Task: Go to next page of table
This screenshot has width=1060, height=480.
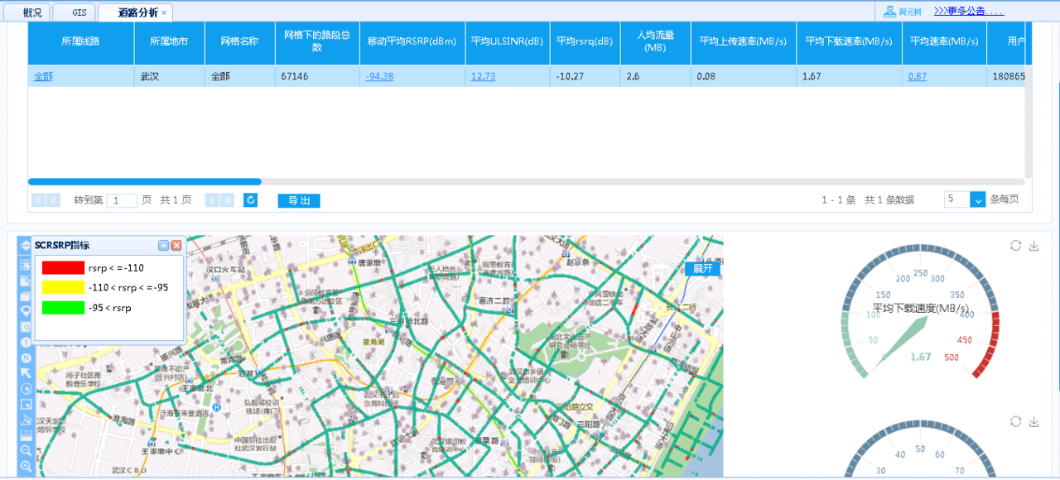Action: (x=211, y=200)
